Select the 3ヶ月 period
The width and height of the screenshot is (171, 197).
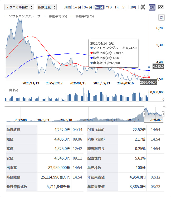tap(88, 7)
